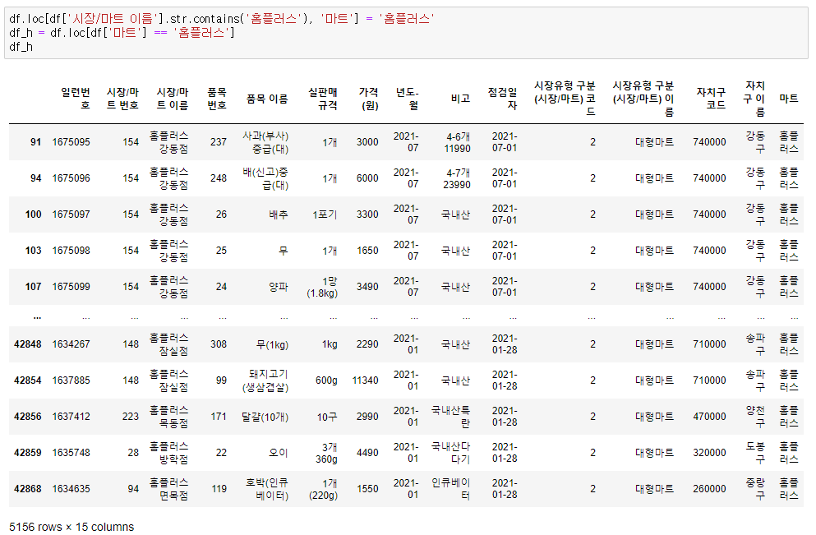Click the store name 홈플러스 목동점

pyautogui.click(x=168, y=417)
